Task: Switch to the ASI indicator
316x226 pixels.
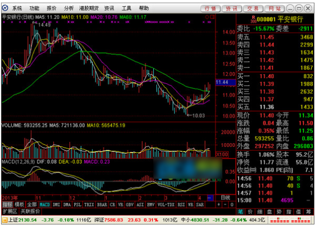Action: click(140, 204)
